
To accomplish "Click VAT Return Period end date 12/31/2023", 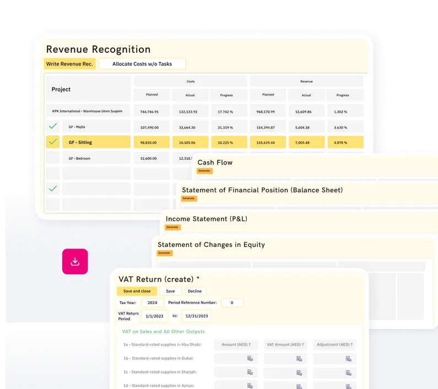I will click(197, 316).
